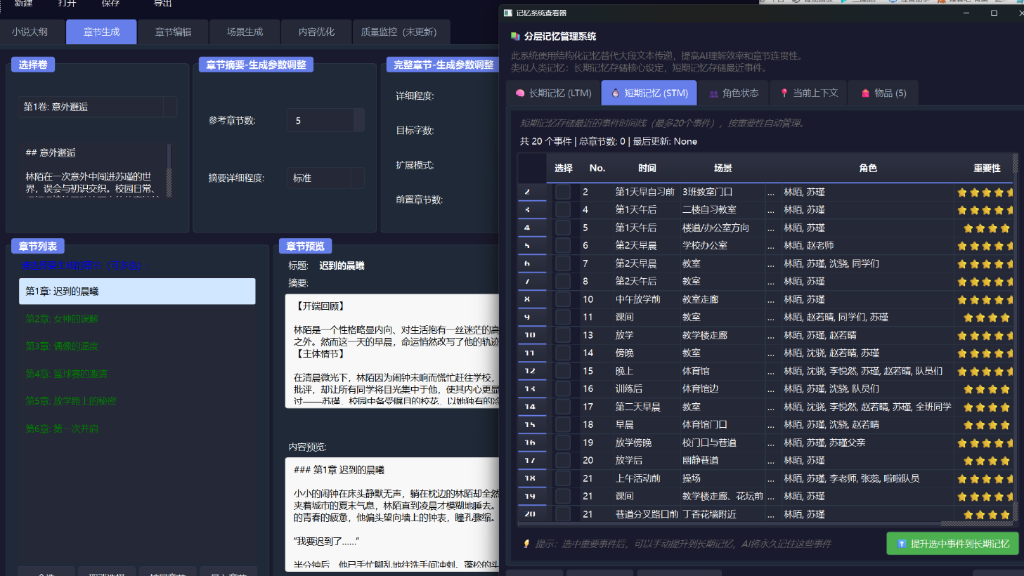Viewport: 1024px width, 576px height.
Task: Switch to the 小说大纲 tab
Action: coord(30,32)
